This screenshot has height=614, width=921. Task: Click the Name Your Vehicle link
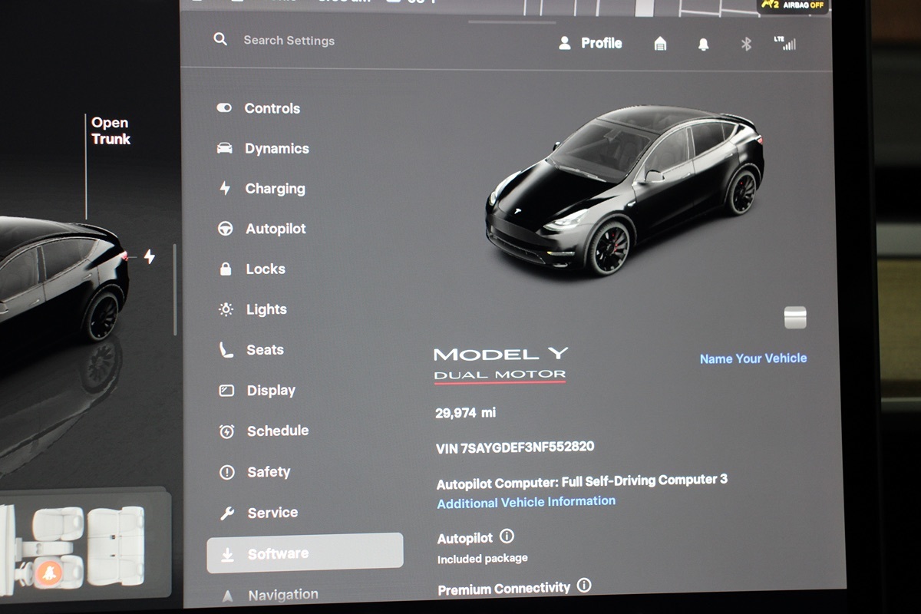click(x=753, y=358)
